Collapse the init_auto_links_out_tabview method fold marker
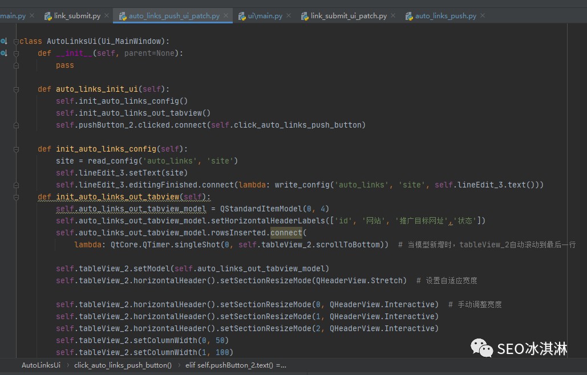Image resolution: width=587 pixels, height=375 pixels. tap(16, 197)
